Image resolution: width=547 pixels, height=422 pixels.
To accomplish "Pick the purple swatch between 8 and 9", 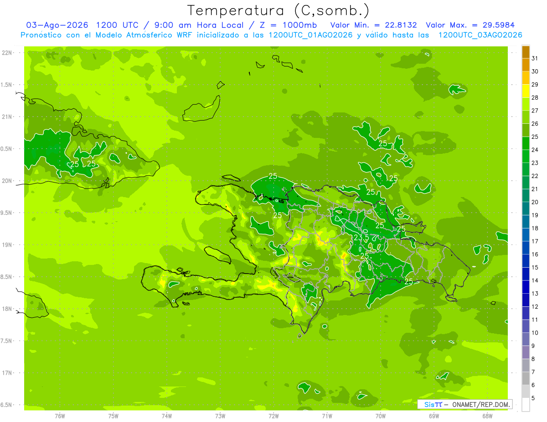I will 526,352.
